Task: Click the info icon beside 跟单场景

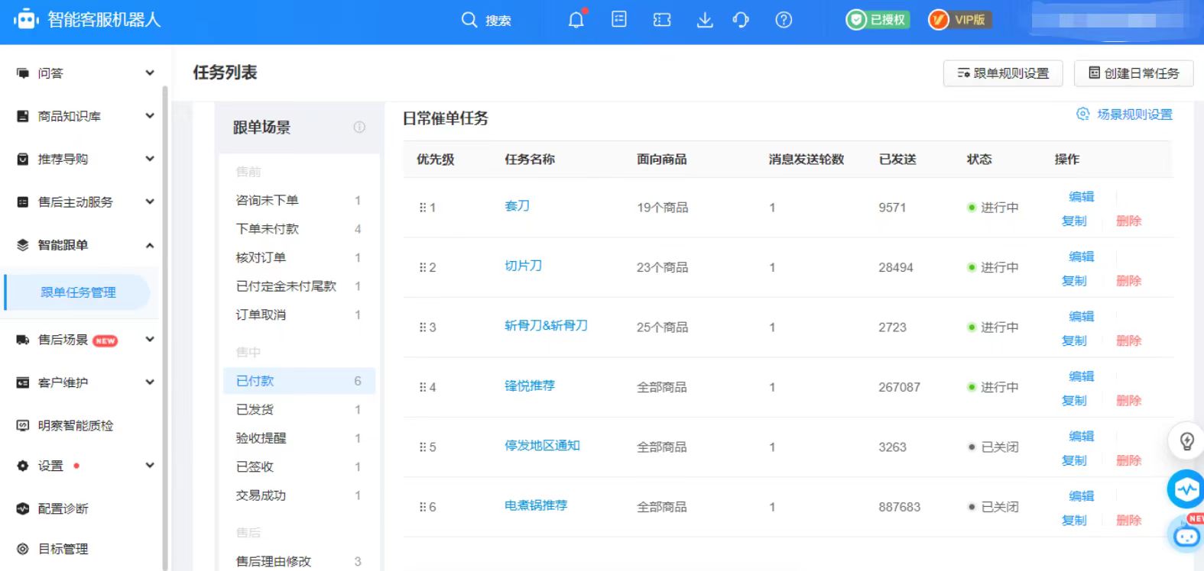Action: (x=359, y=127)
